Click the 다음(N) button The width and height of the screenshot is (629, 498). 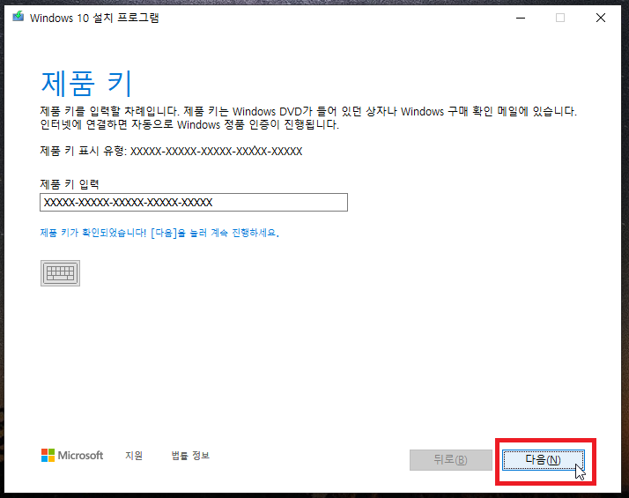(x=544, y=460)
